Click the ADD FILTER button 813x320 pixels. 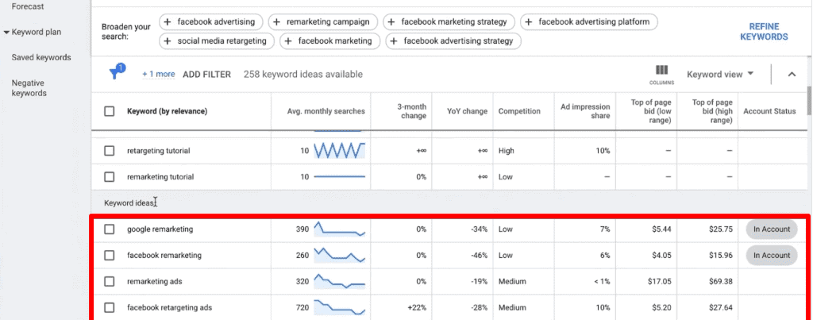pos(206,75)
